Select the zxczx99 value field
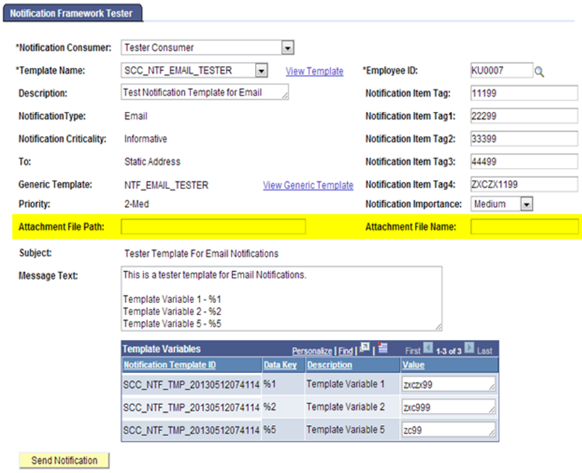582x473 pixels. pyautogui.click(x=450, y=384)
